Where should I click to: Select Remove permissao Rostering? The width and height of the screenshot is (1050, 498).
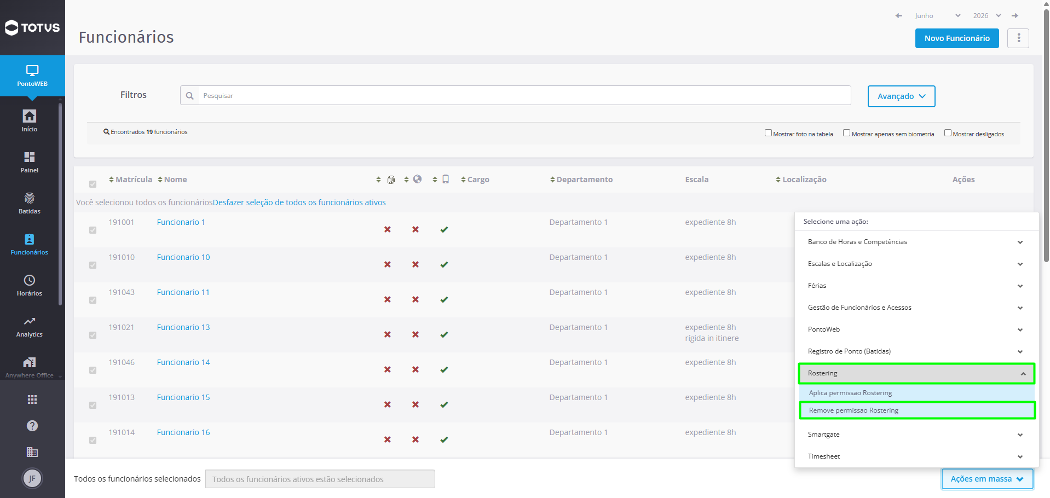(917, 410)
